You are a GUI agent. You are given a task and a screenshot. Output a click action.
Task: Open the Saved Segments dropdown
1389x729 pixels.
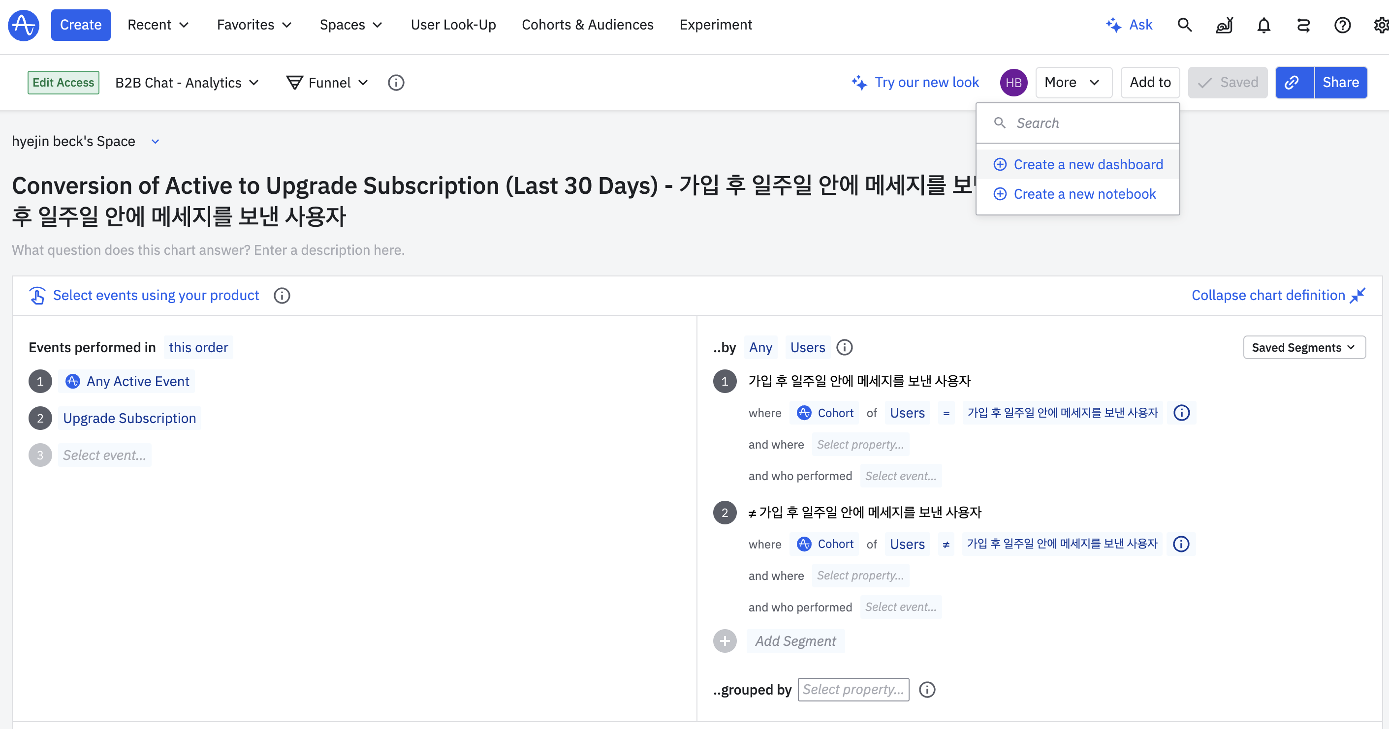(1303, 347)
